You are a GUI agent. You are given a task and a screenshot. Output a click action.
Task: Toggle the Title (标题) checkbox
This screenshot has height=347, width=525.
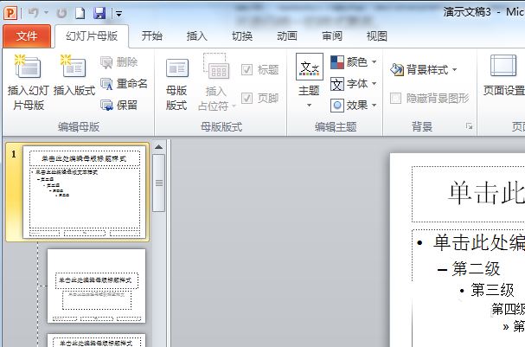point(246,70)
